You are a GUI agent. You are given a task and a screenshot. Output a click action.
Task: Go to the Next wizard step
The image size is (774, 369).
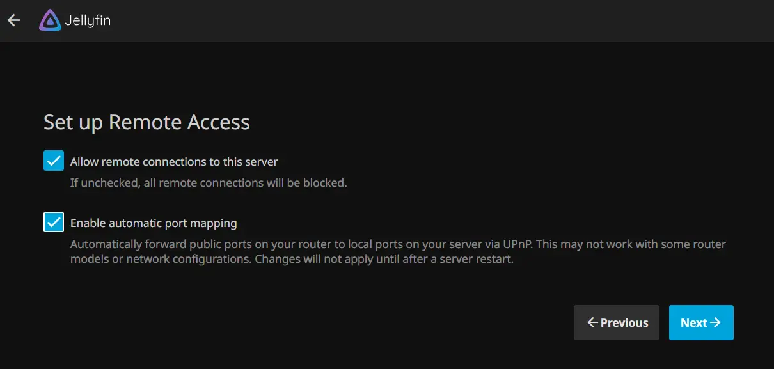(x=701, y=322)
